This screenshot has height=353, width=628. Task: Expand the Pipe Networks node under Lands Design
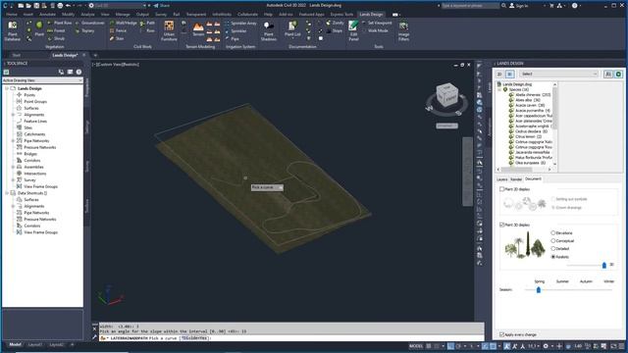(x=13, y=141)
